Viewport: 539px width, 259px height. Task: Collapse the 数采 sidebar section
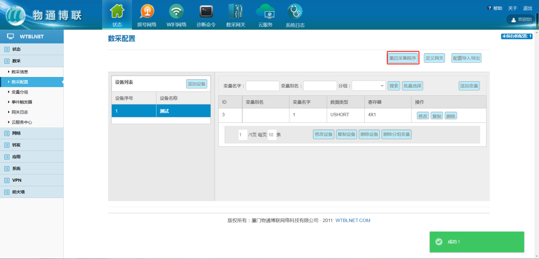tap(32, 61)
